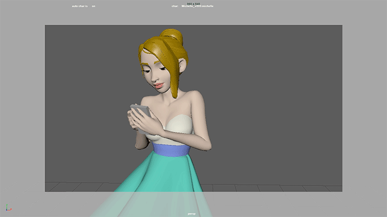Click the XYZ axis orientation gizmo

click(x=7, y=207)
